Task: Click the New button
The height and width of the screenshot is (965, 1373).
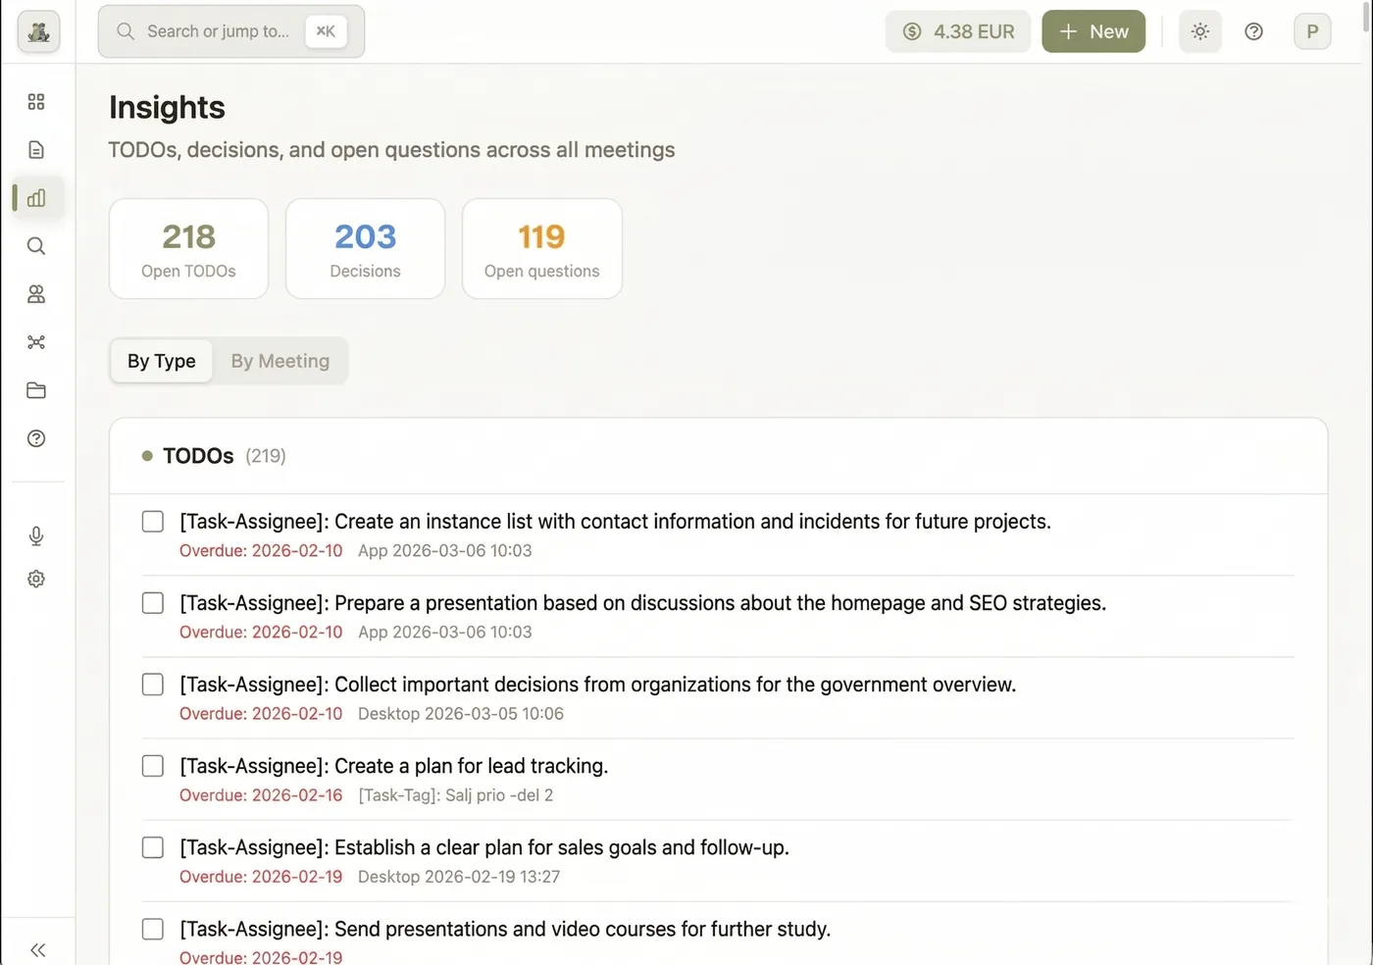Action: tap(1093, 30)
